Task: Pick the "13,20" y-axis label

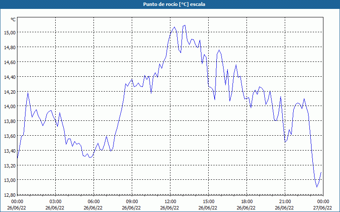Action: click(x=10, y=165)
